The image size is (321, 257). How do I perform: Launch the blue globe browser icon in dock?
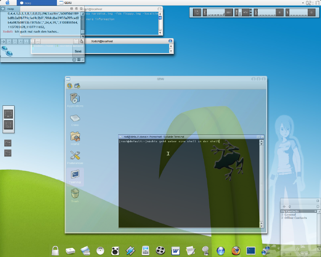[221, 251]
